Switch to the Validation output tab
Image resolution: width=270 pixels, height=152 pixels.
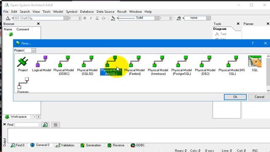[x=65, y=145]
